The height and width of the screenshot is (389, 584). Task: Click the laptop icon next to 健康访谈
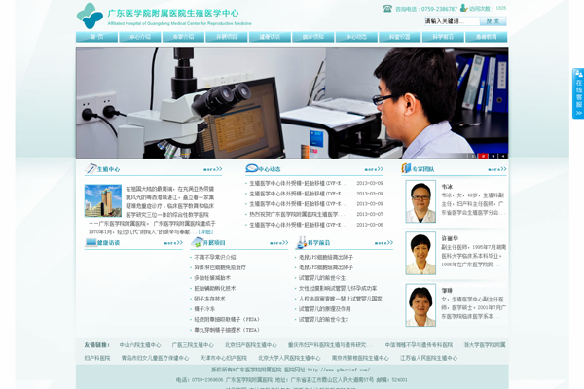click(91, 243)
